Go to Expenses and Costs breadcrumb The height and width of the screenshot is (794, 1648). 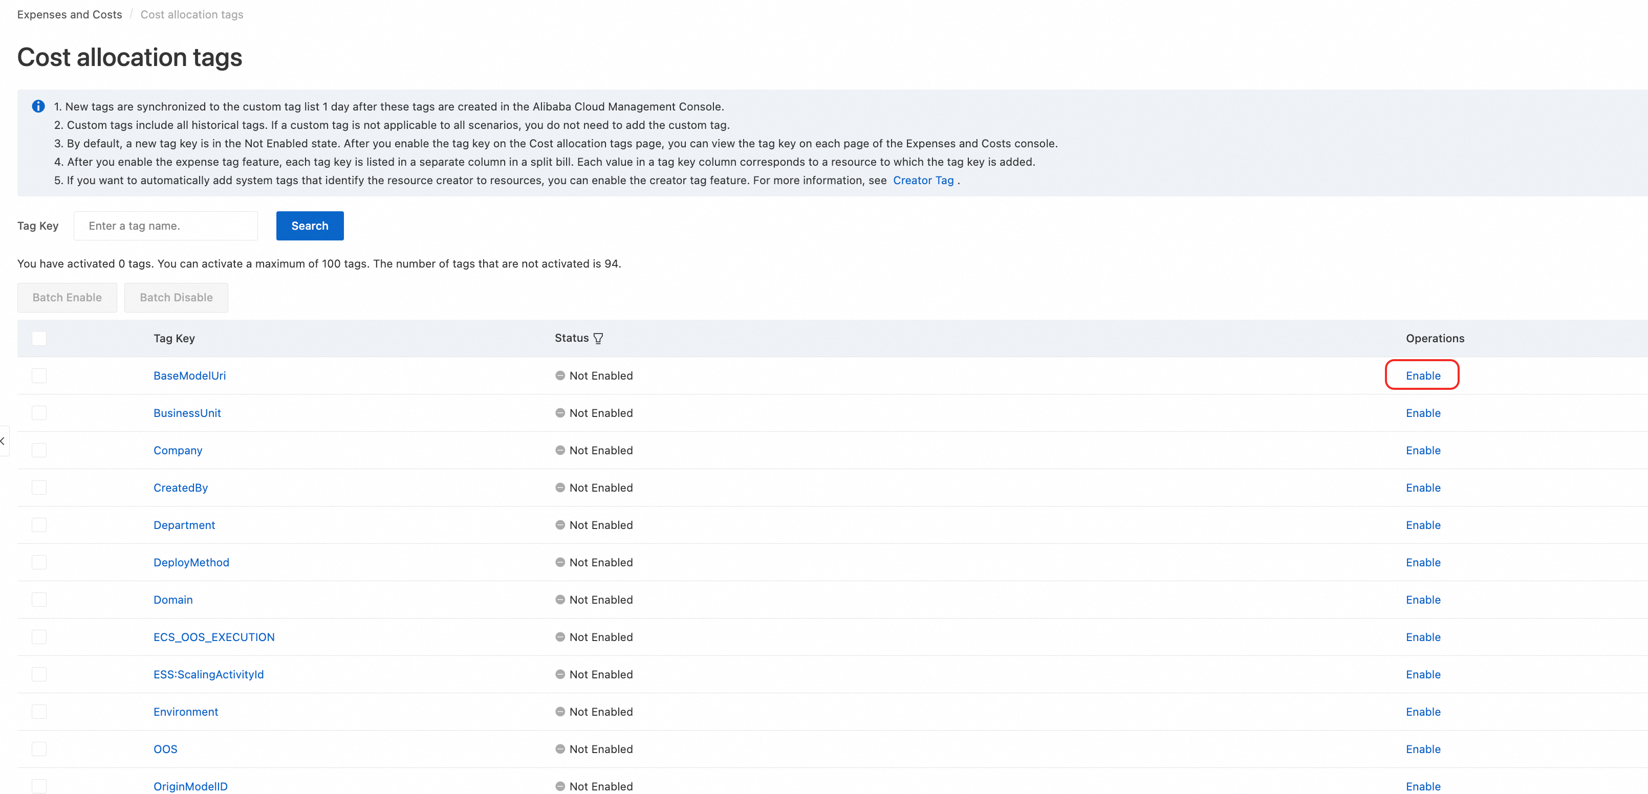coord(69,14)
